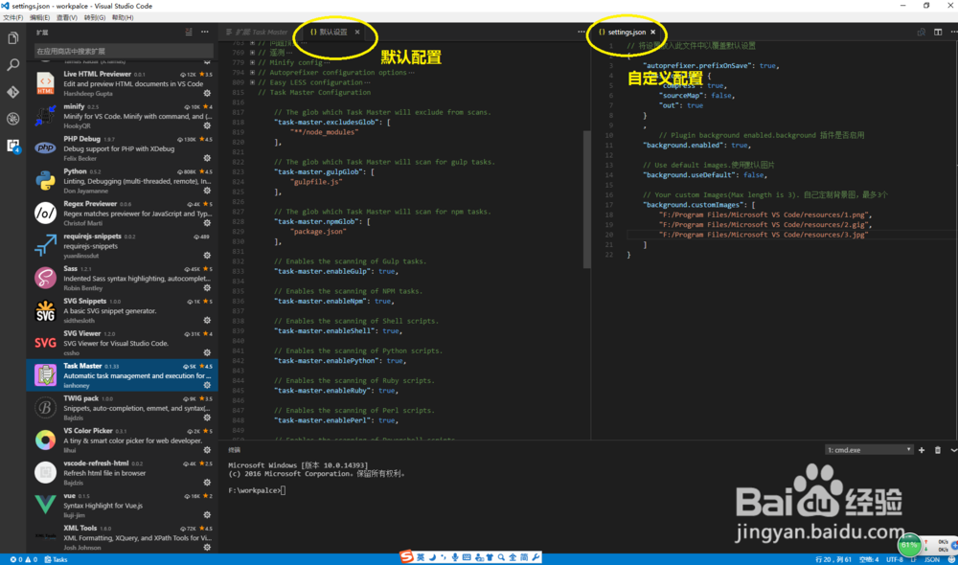This screenshot has height=565, width=958.
Task: Click line with "task-master.enableGulp": true
Action: 336,271
